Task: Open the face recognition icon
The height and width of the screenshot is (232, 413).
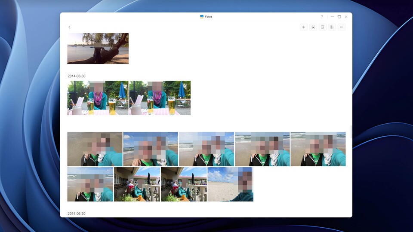Action: (313, 27)
